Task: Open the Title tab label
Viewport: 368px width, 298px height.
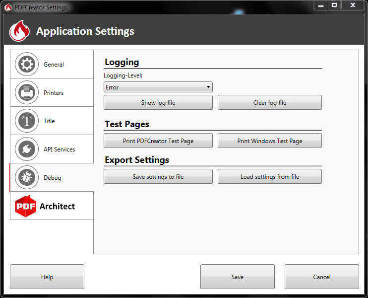Action: 49,121
